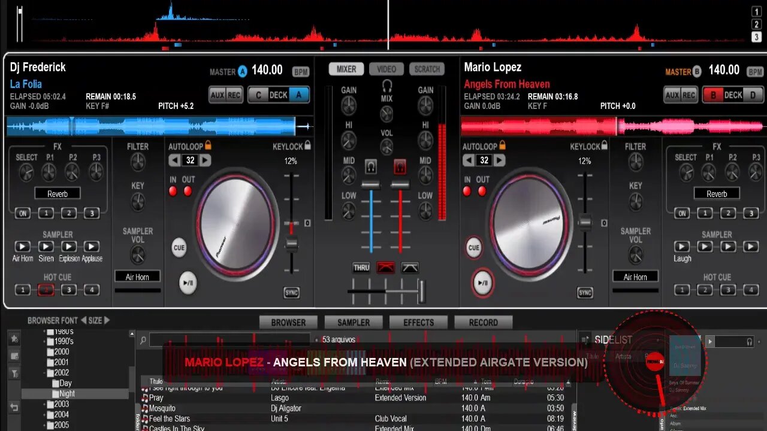Open the SAMPLER tab

click(x=354, y=322)
